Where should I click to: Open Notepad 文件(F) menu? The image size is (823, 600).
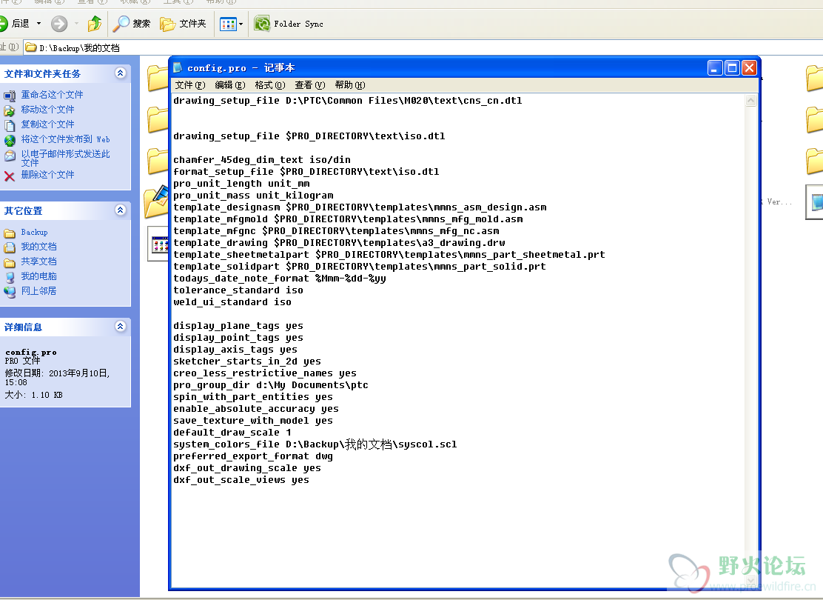point(190,85)
